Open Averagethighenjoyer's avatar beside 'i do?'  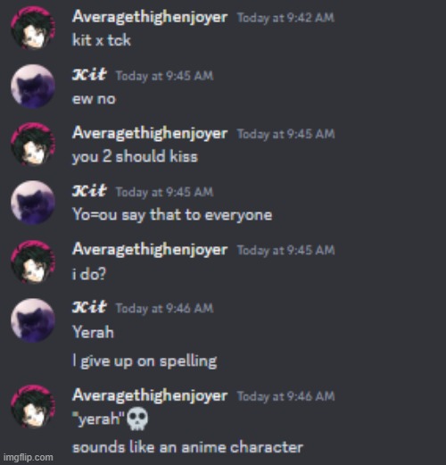[33, 261]
